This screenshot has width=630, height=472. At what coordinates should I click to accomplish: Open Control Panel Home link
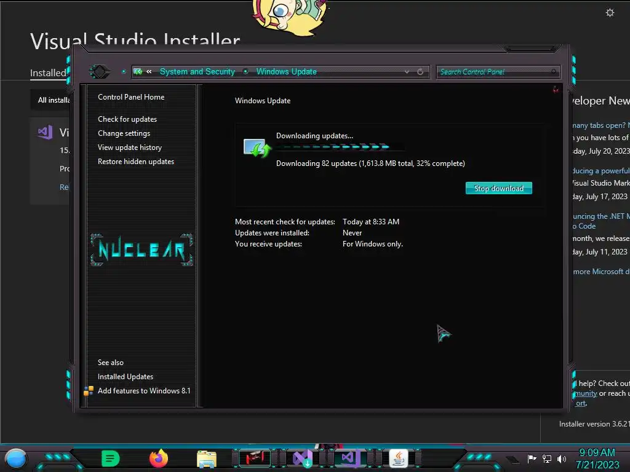click(x=131, y=97)
